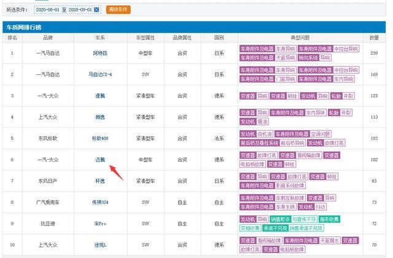Select the 法系 country cell
This screenshot has height=258, width=393.
219,138
